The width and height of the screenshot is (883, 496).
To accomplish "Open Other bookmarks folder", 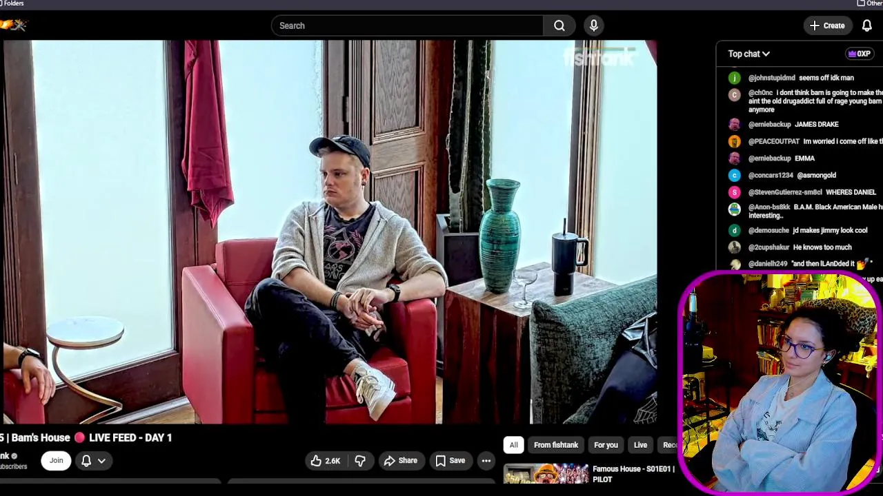I will [870, 3].
